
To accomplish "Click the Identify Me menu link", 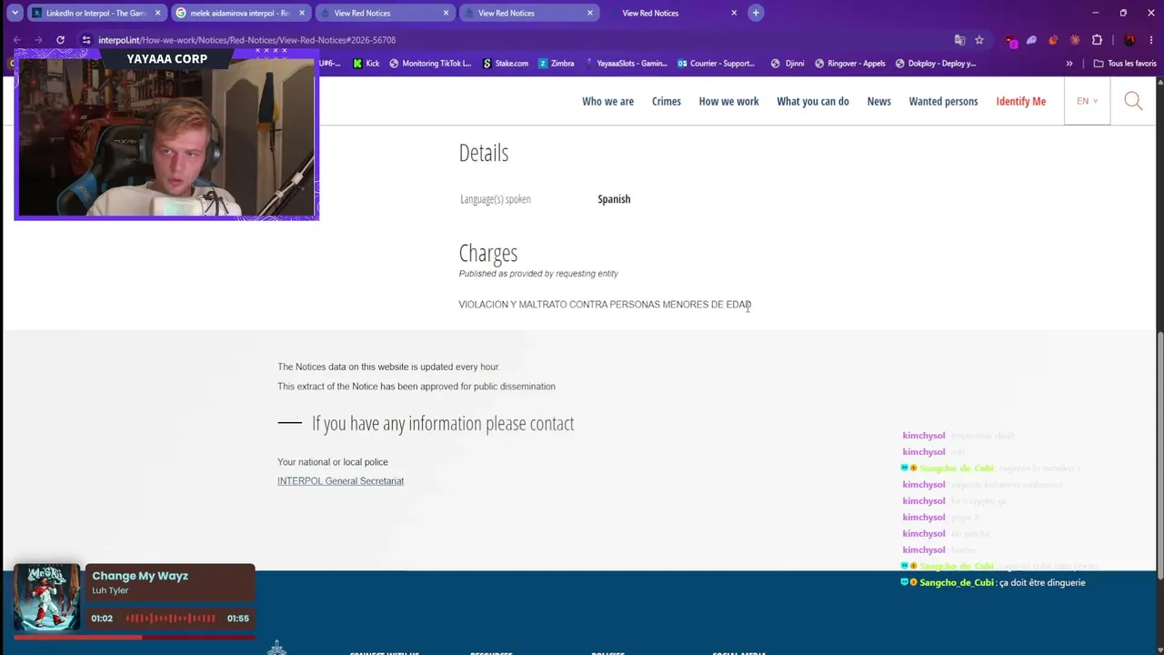I will pyautogui.click(x=1020, y=101).
